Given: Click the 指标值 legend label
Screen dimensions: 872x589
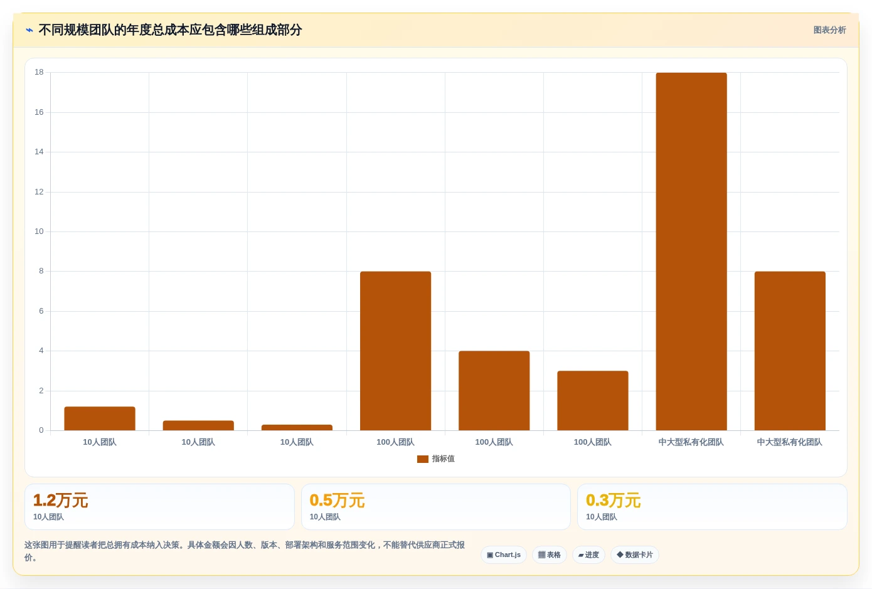Looking at the screenshot, I should click(x=443, y=459).
